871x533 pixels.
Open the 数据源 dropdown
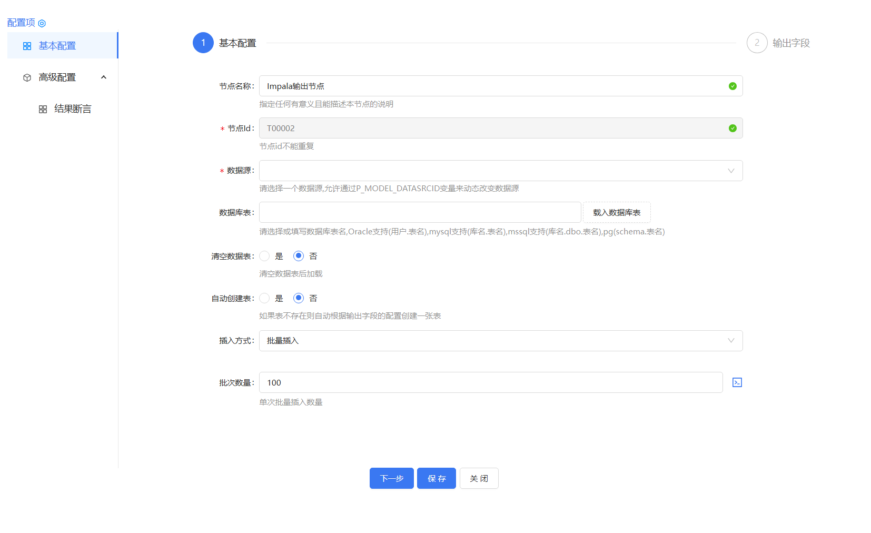tap(500, 171)
